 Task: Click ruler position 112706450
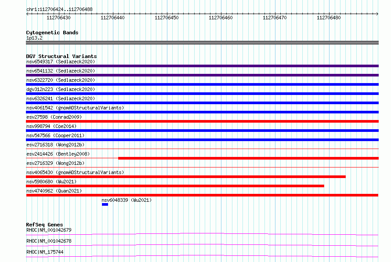167,18
